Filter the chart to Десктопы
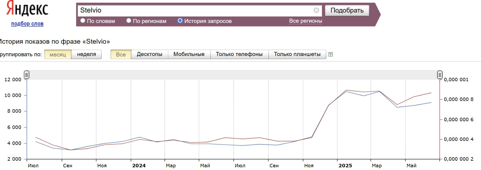This screenshot has height=170, width=481. [x=149, y=54]
